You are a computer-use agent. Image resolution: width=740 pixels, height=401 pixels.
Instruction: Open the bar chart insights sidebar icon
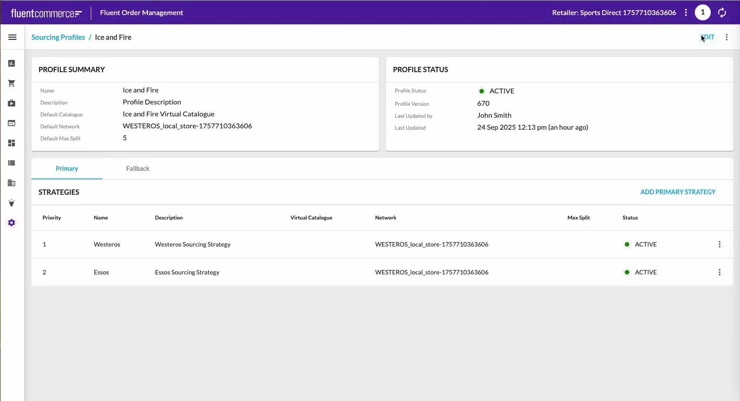12,63
